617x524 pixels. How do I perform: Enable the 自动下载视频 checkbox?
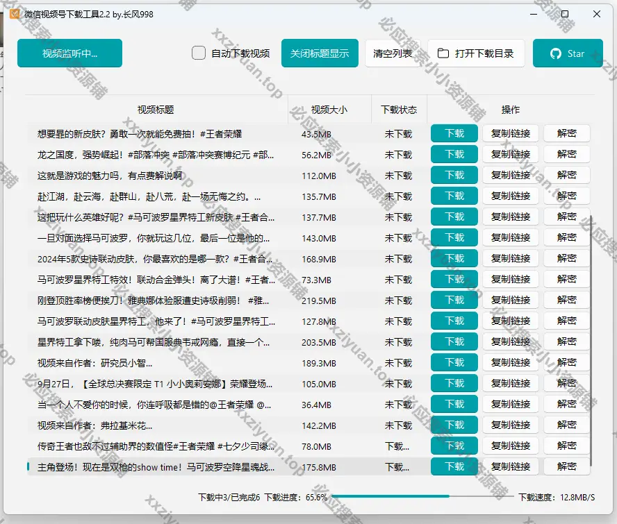click(199, 53)
